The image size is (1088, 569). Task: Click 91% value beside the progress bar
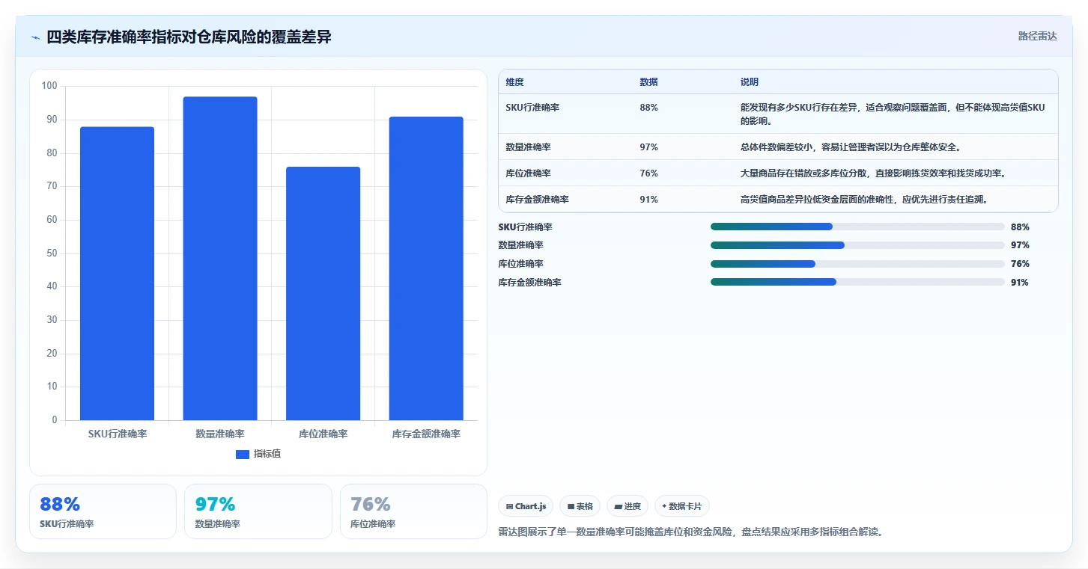point(1020,283)
